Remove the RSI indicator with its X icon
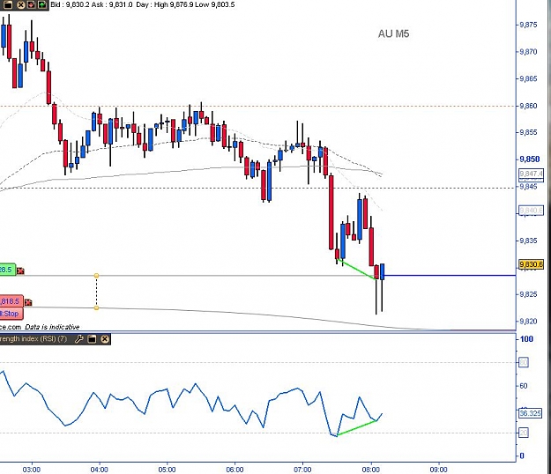 click(105, 339)
